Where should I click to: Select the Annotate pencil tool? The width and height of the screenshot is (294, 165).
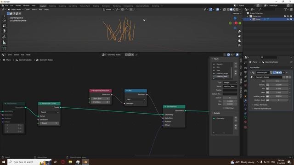[4, 37]
